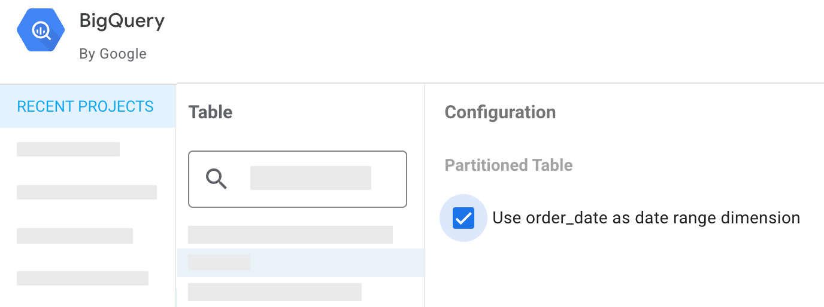Select the second project under Recent Projects
The height and width of the screenshot is (307, 824).
(87, 192)
